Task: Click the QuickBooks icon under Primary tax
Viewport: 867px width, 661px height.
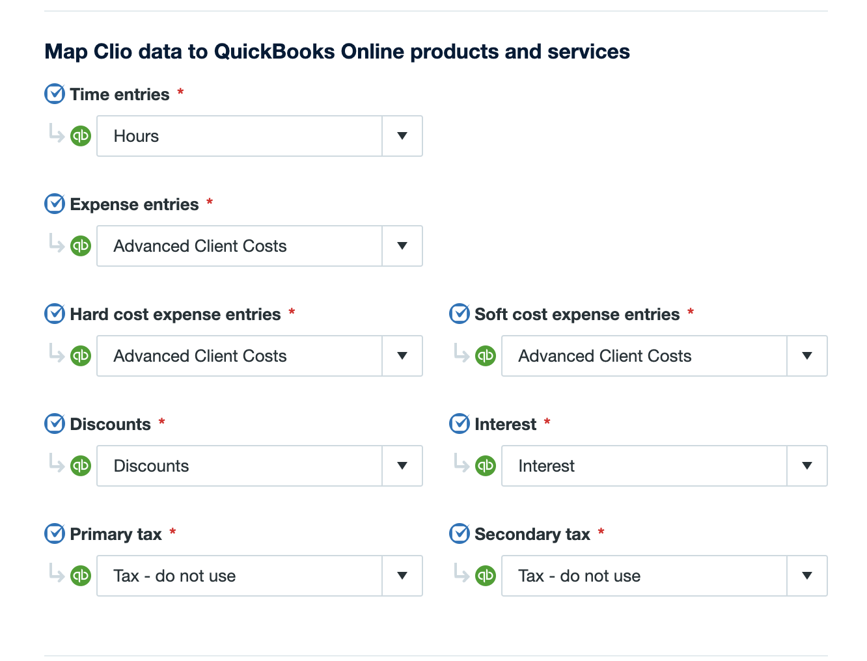Action: pos(81,576)
